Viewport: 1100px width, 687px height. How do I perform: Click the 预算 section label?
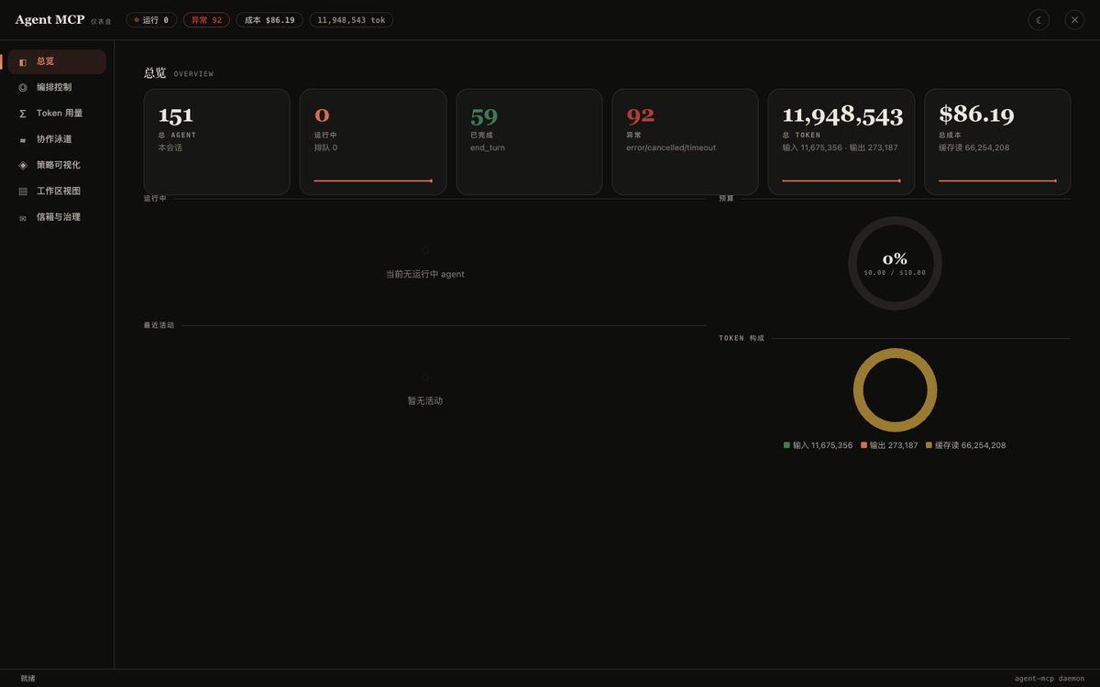(x=727, y=199)
